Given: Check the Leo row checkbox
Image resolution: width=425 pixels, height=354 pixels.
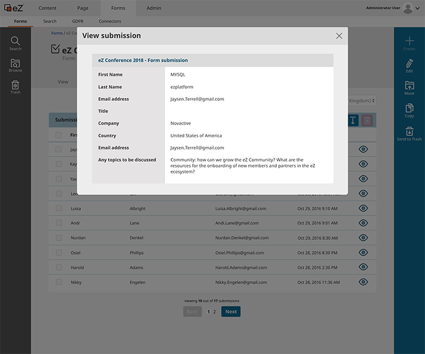Looking at the screenshot, I should point(59,193).
